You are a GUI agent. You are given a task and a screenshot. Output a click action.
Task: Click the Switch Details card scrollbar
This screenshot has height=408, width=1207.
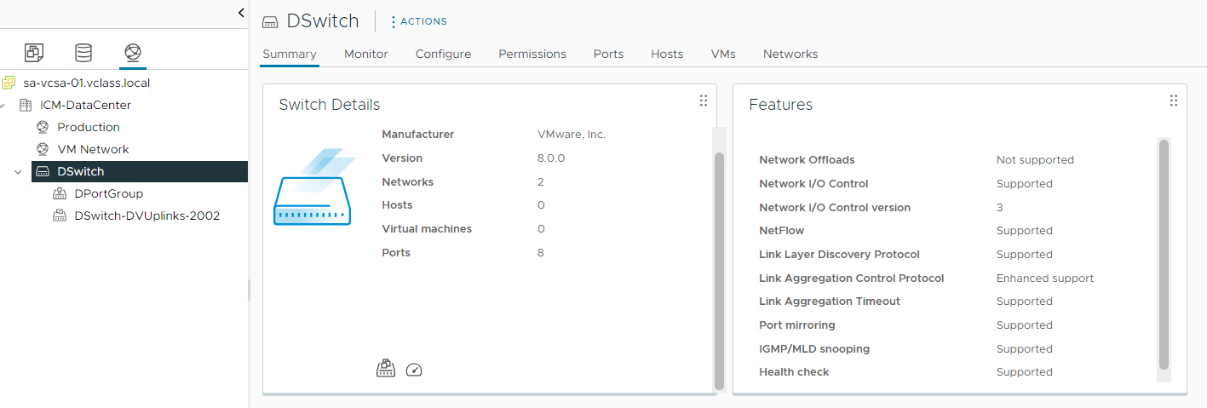point(719,270)
